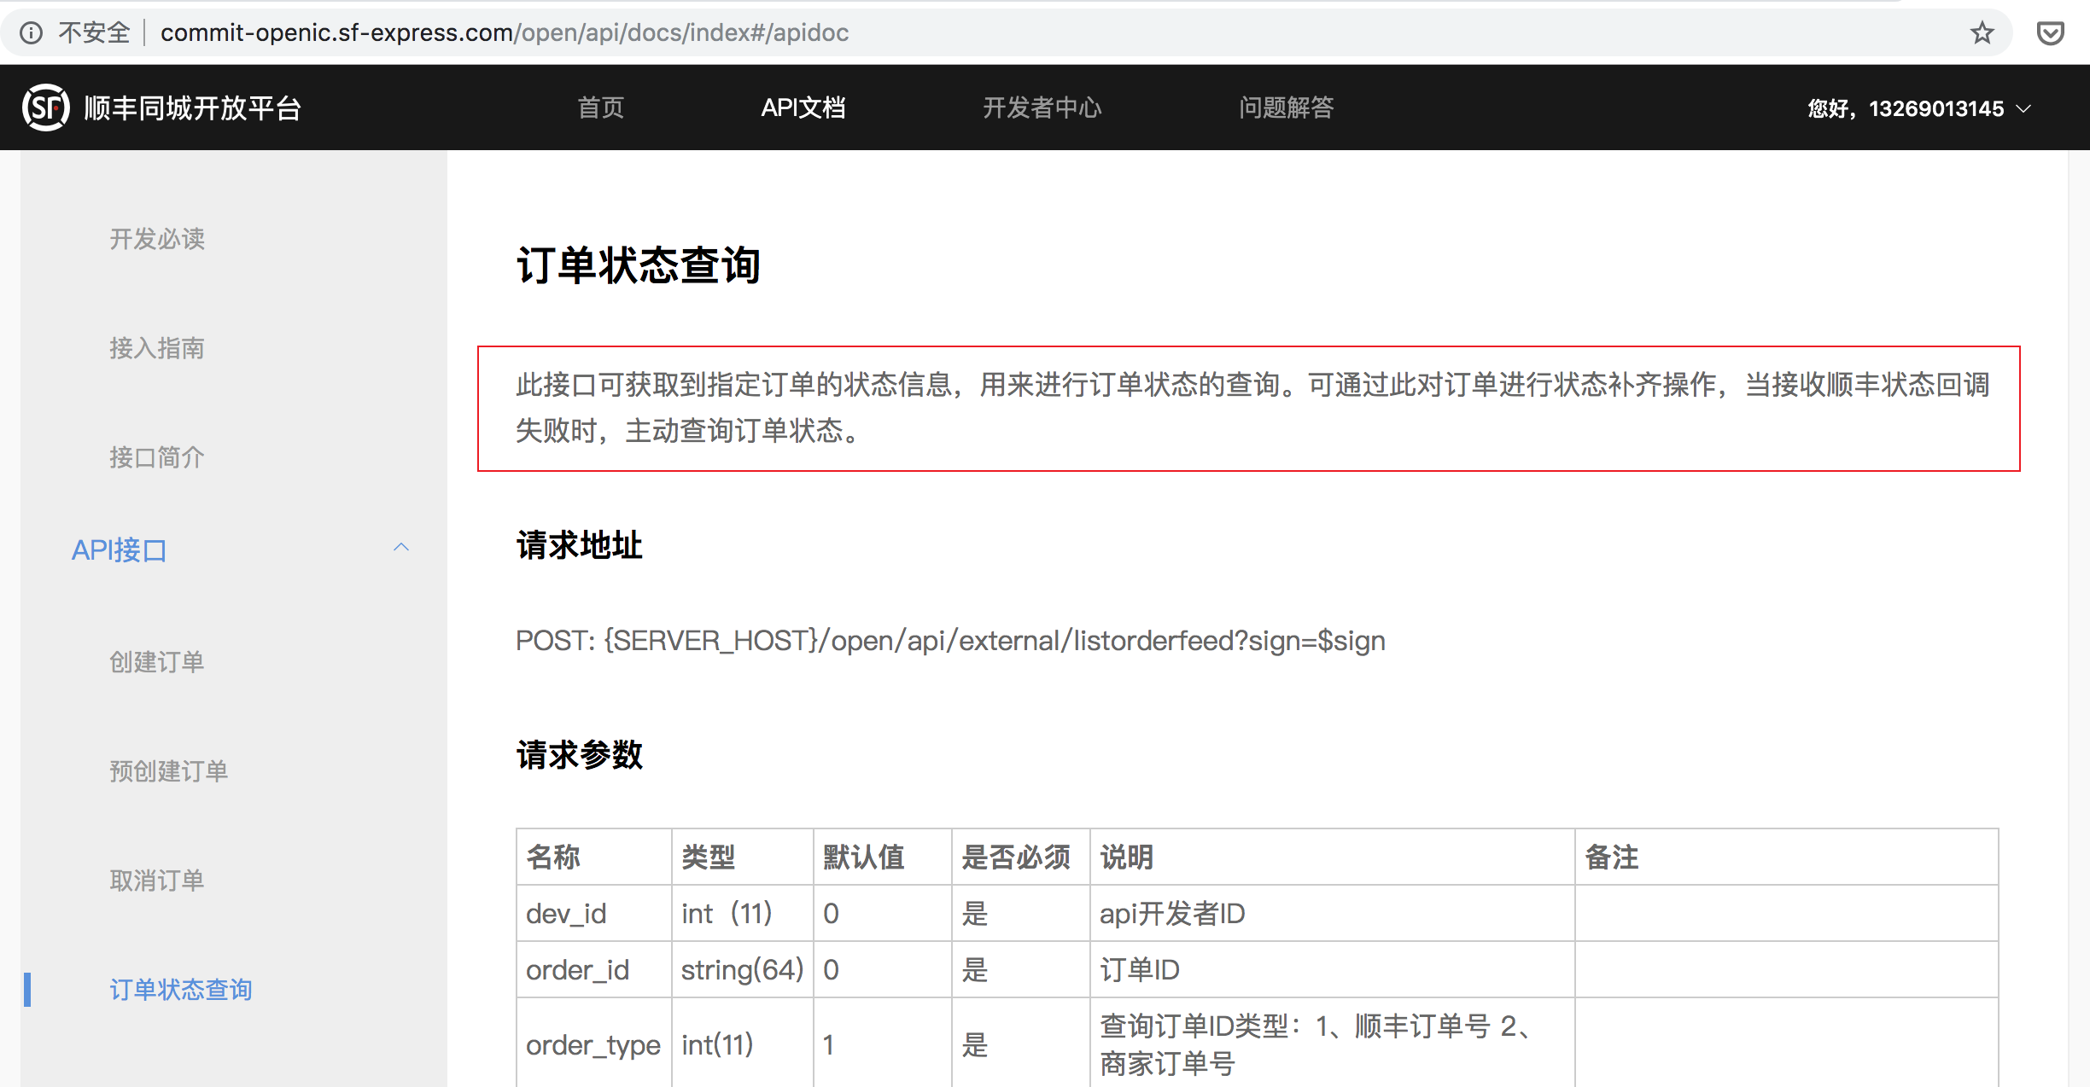Select the active 订单状态查询 sidebar item
Screen dimensions: 2090x1087
click(x=181, y=990)
